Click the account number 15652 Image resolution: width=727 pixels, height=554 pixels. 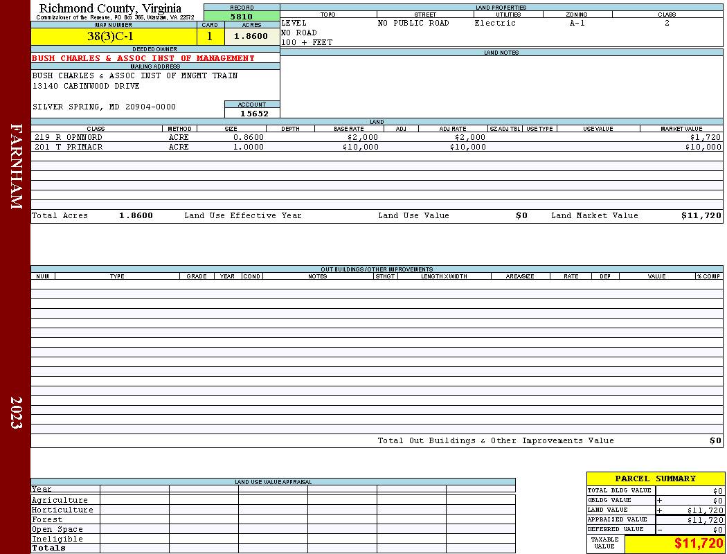pos(254,114)
